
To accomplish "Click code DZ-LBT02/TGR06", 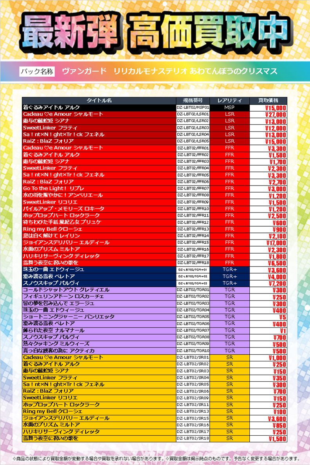I will click(x=193, y=324).
